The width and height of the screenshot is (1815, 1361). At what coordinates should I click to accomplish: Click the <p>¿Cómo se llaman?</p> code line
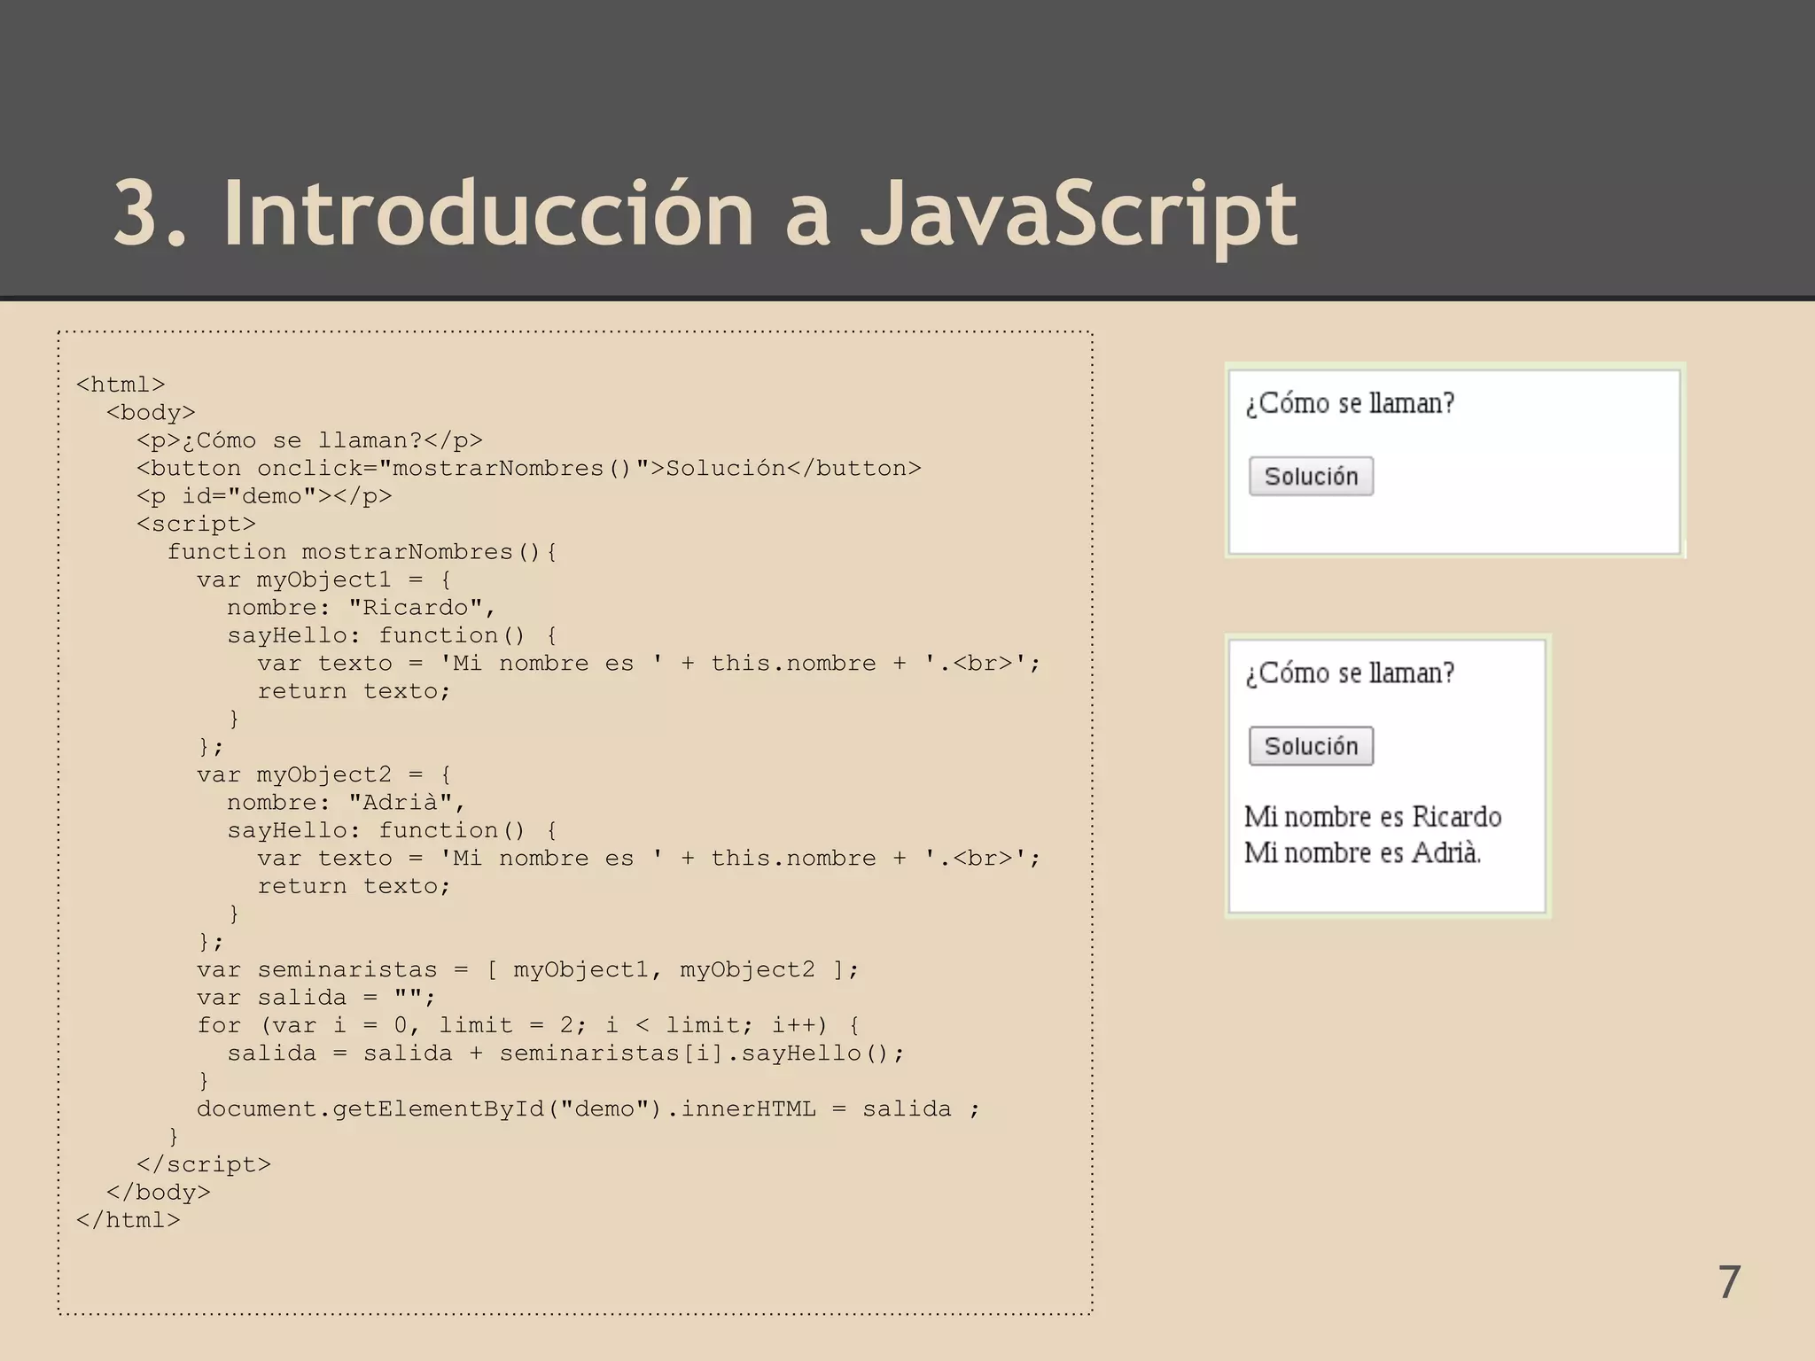[309, 440]
